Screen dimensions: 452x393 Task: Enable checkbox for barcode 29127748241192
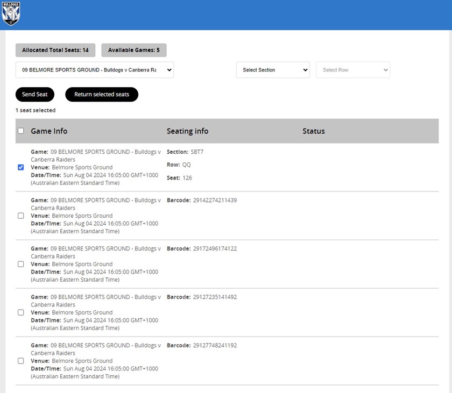click(21, 361)
